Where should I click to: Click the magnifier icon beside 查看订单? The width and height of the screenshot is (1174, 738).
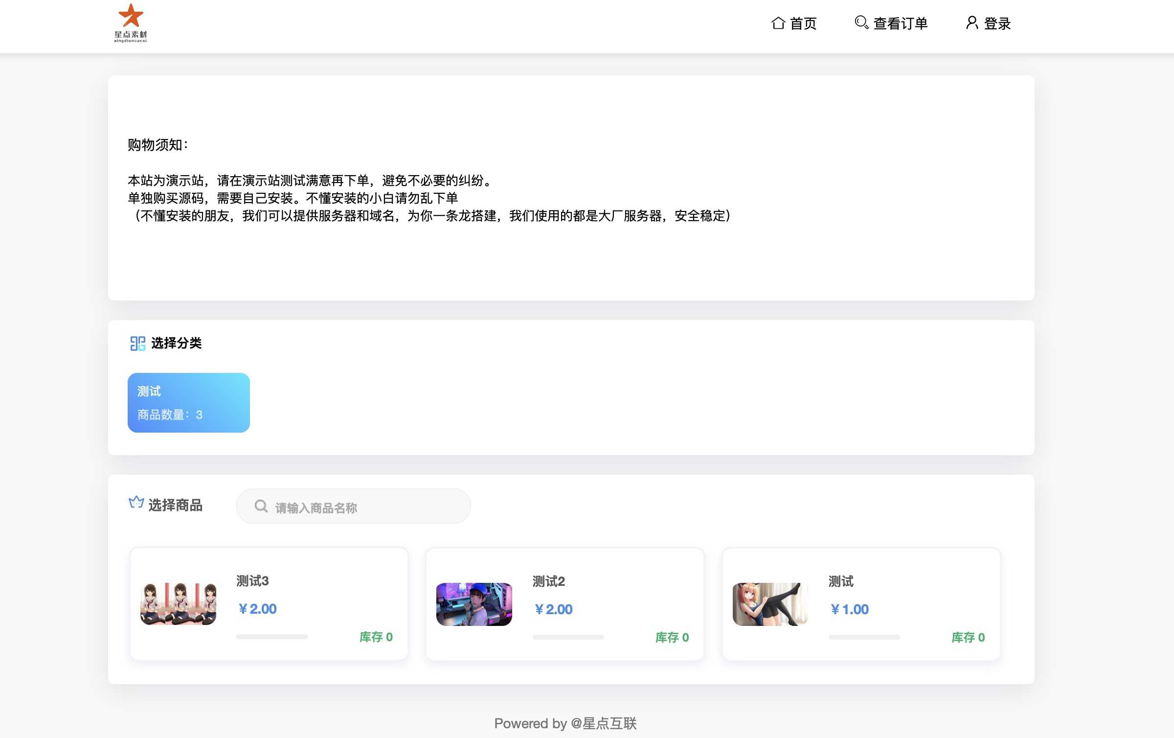(860, 22)
